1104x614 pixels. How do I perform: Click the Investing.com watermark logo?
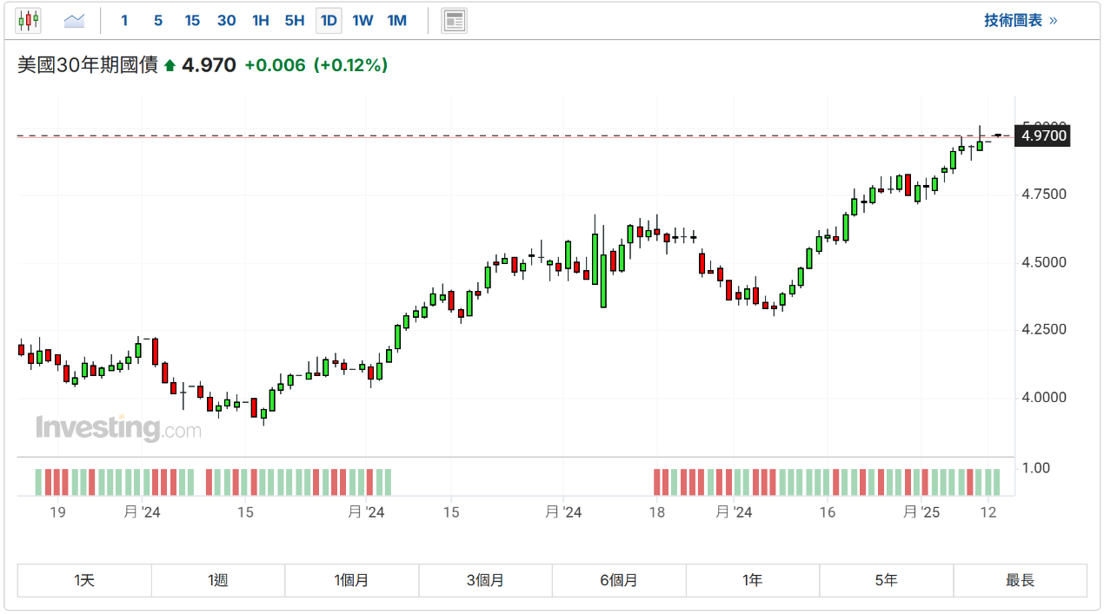pyautogui.click(x=118, y=428)
